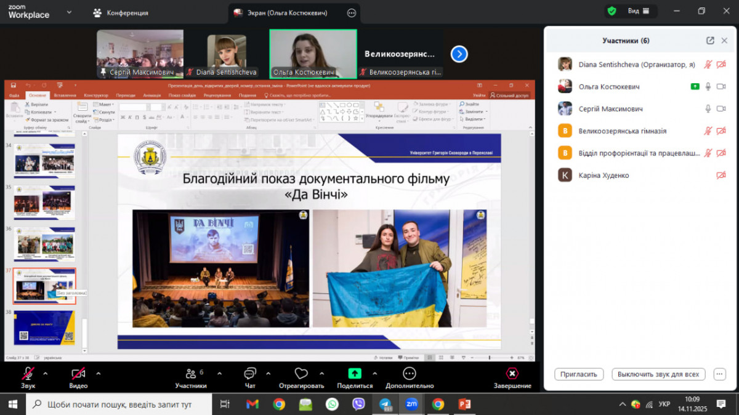
Task: Unmute microphone via Sound button
Action: tap(28, 374)
